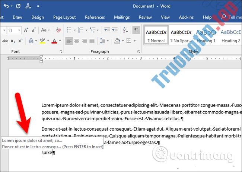Apply red font color

pyautogui.click(x=54, y=41)
